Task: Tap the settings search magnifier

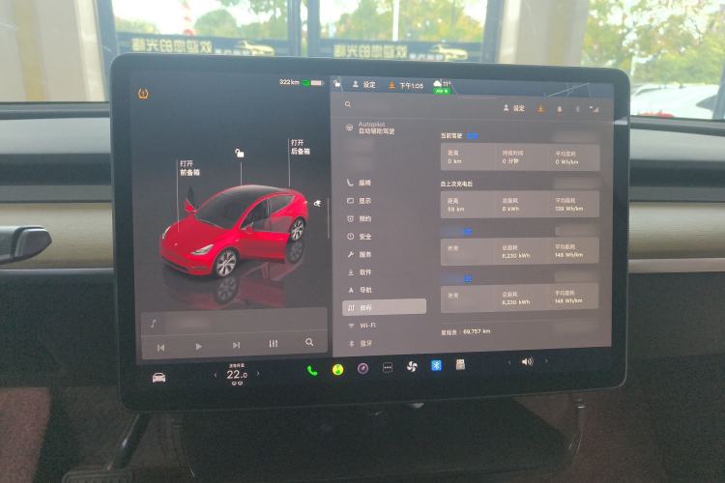Action: pos(348,104)
